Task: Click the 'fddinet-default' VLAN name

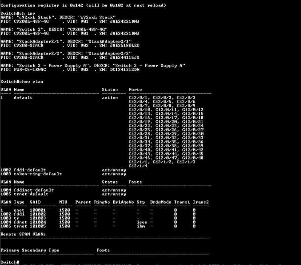Action: [x=34, y=190]
